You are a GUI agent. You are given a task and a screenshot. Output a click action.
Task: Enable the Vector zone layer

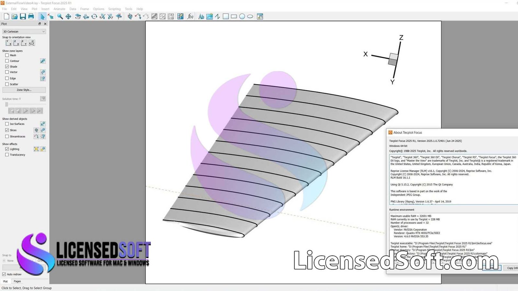[7, 72]
